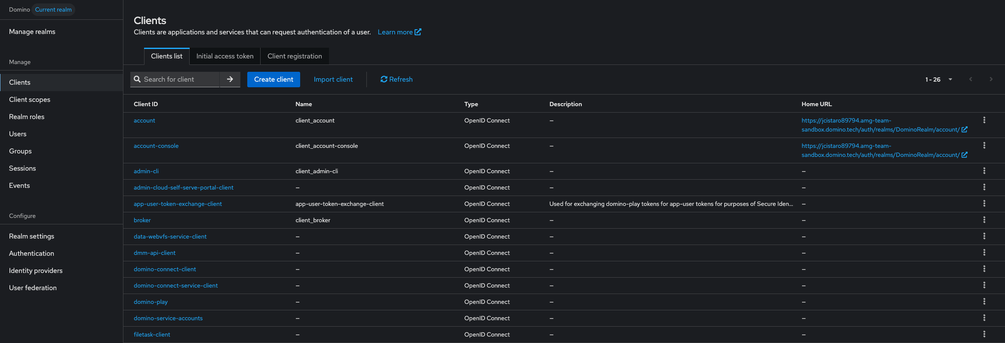Click the client_broker name cell

tap(313, 220)
